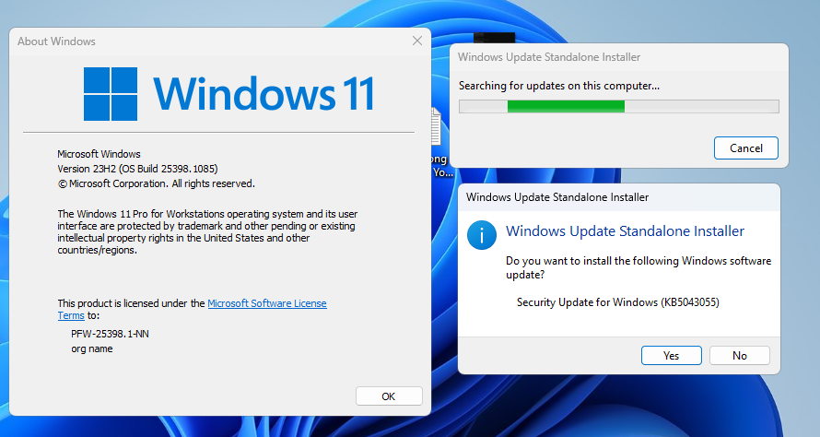Screen dimensions: 820x437
Task: Click No to decline the update
Action: pyautogui.click(x=740, y=355)
